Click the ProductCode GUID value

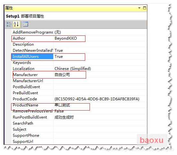coord(97,99)
